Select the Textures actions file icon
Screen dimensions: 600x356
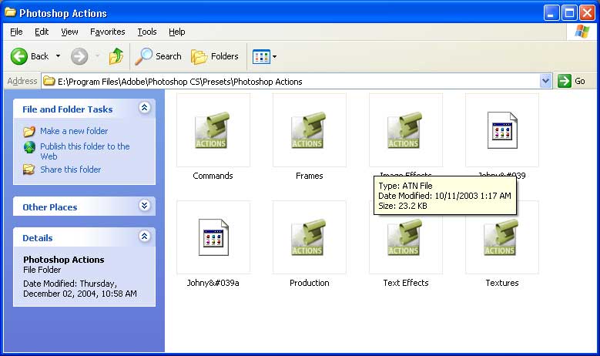point(502,237)
